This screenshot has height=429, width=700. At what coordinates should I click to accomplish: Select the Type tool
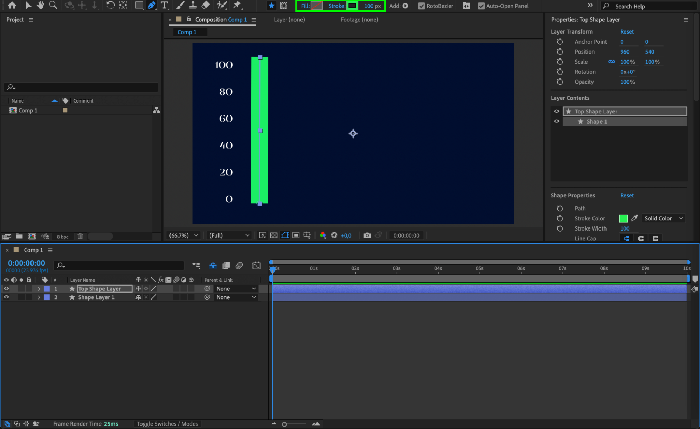(164, 5)
